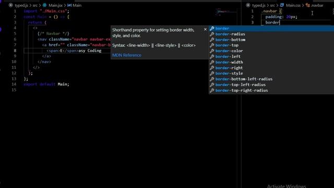Click the wrench icon beside 'border-left'
Viewport: 334px width, 188px height.
coord(212,56)
